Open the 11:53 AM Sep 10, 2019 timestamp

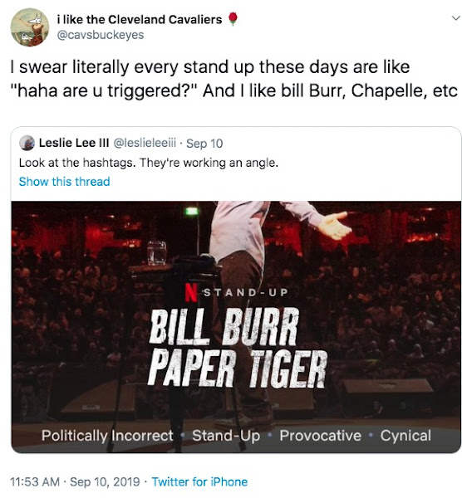tap(75, 481)
